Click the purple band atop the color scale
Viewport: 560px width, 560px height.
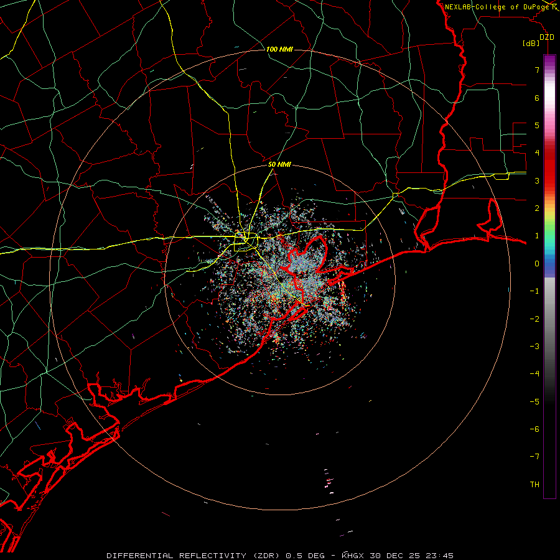pyautogui.click(x=549, y=61)
